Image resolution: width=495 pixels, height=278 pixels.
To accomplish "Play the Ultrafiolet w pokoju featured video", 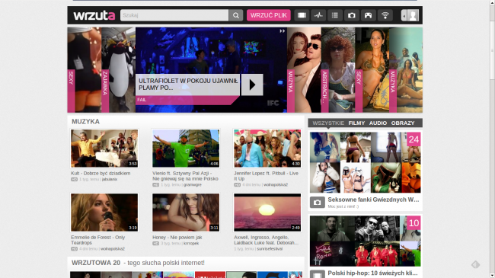I will (x=252, y=85).
